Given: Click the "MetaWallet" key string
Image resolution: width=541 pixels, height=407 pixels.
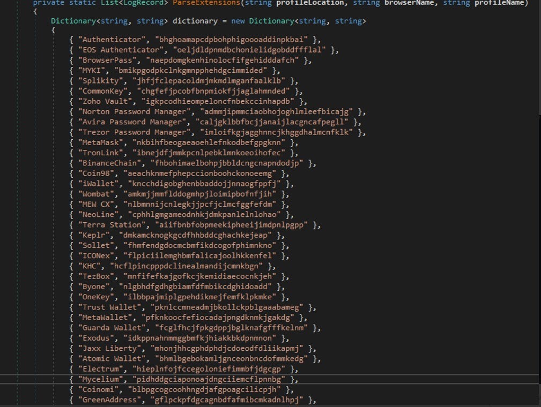Looking at the screenshot, I should pos(105,318).
